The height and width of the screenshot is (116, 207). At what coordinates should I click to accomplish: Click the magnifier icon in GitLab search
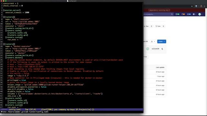(172, 14)
